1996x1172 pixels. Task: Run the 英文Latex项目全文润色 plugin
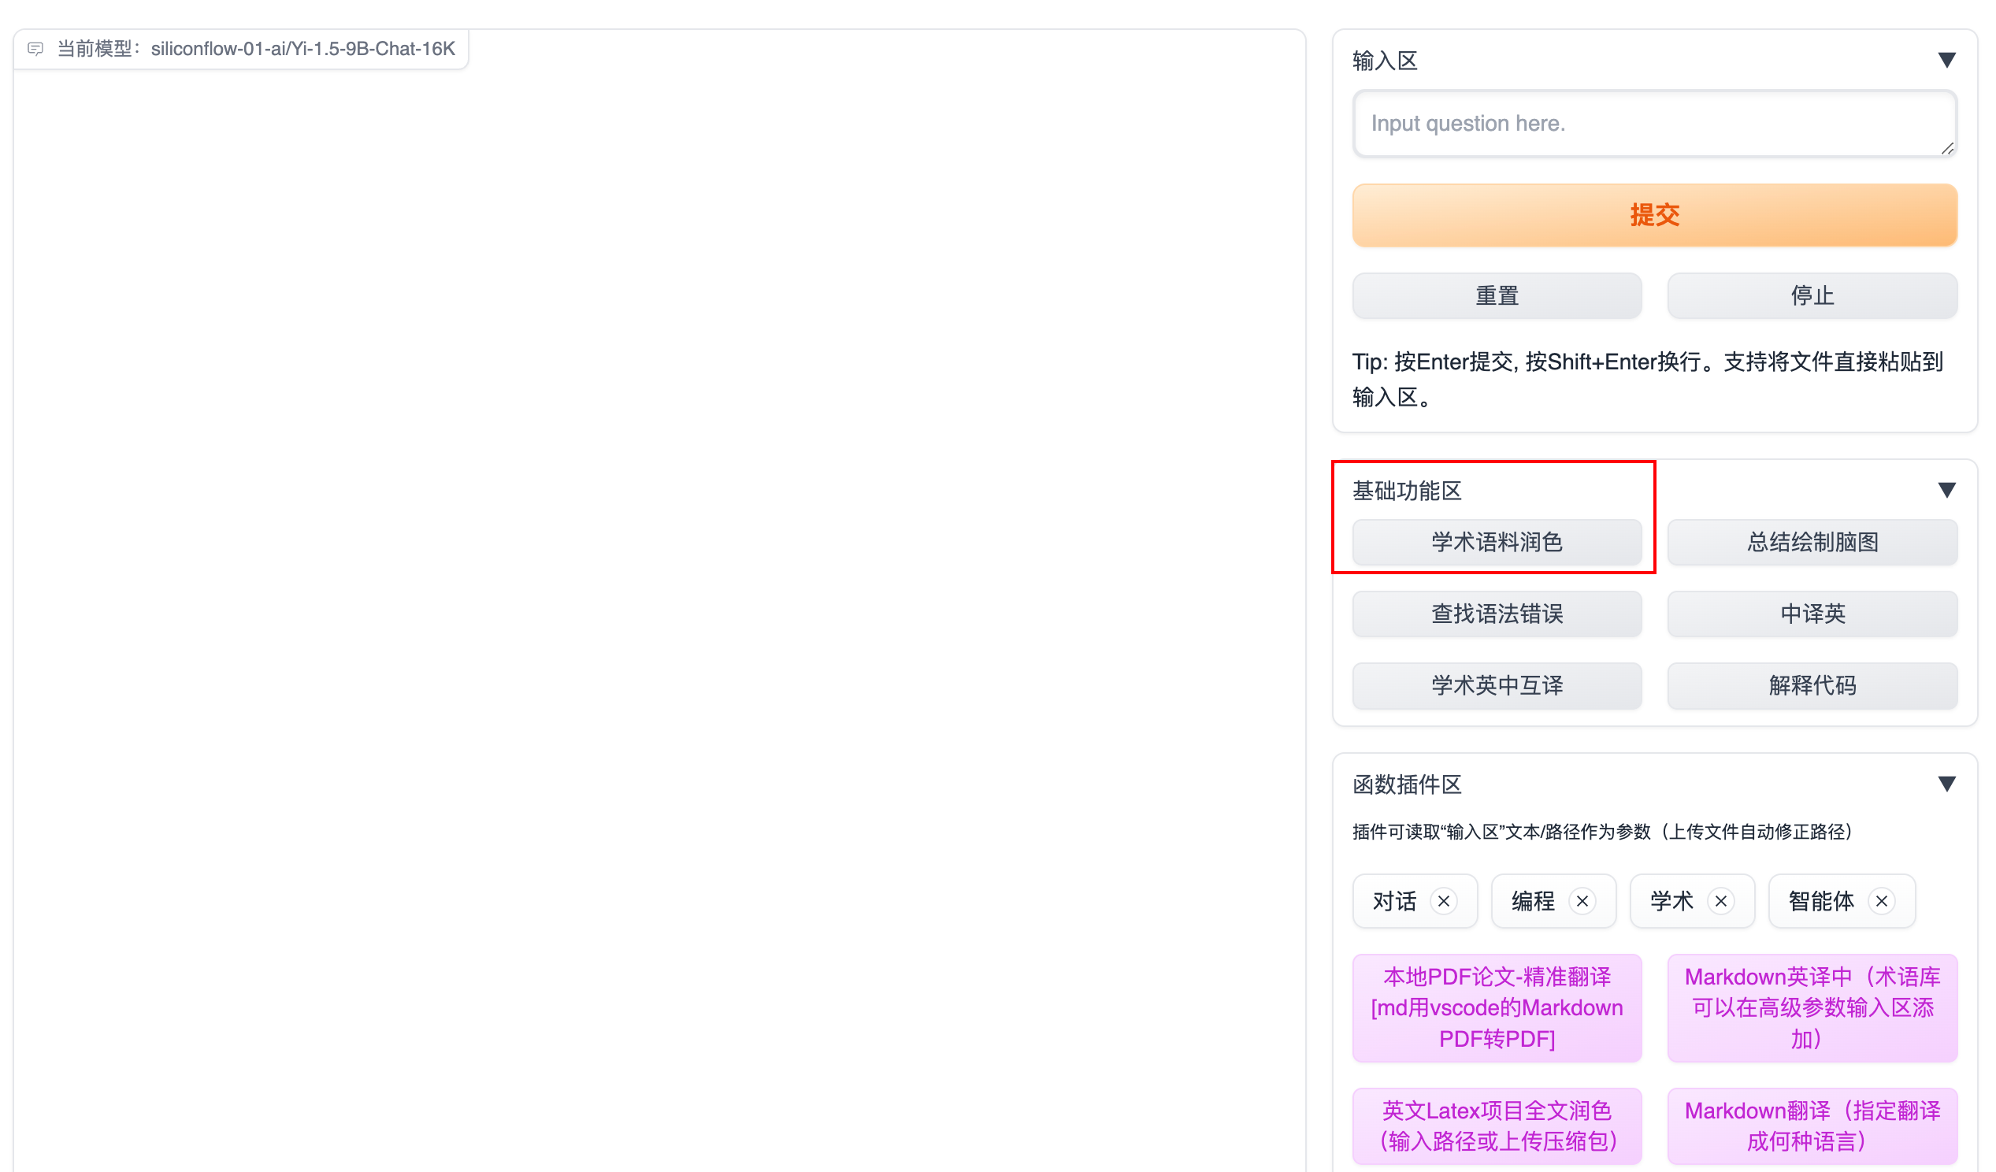(x=1496, y=1126)
